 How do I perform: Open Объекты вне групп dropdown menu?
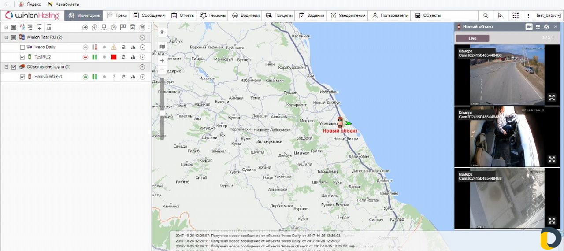142,67
